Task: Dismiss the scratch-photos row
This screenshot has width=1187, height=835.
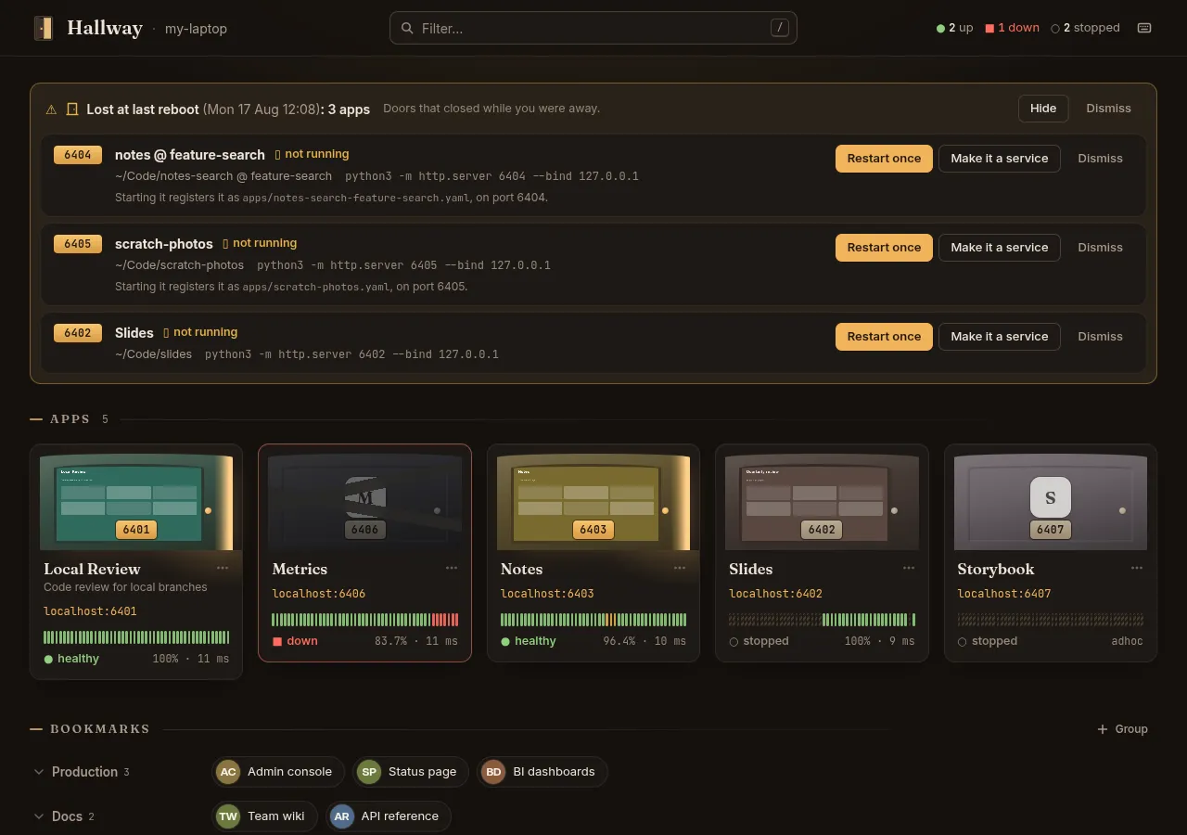Action: click(x=1100, y=248)
